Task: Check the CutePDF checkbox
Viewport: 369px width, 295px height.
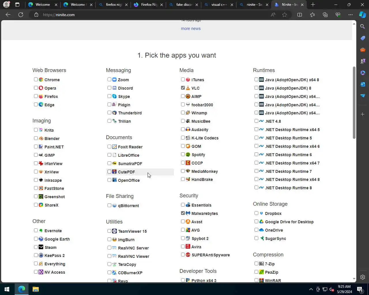Action: [x=109, y=172]
